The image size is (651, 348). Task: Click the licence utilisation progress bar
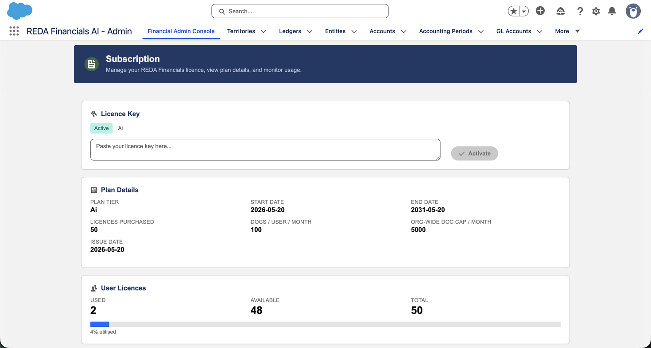(325, 324)
